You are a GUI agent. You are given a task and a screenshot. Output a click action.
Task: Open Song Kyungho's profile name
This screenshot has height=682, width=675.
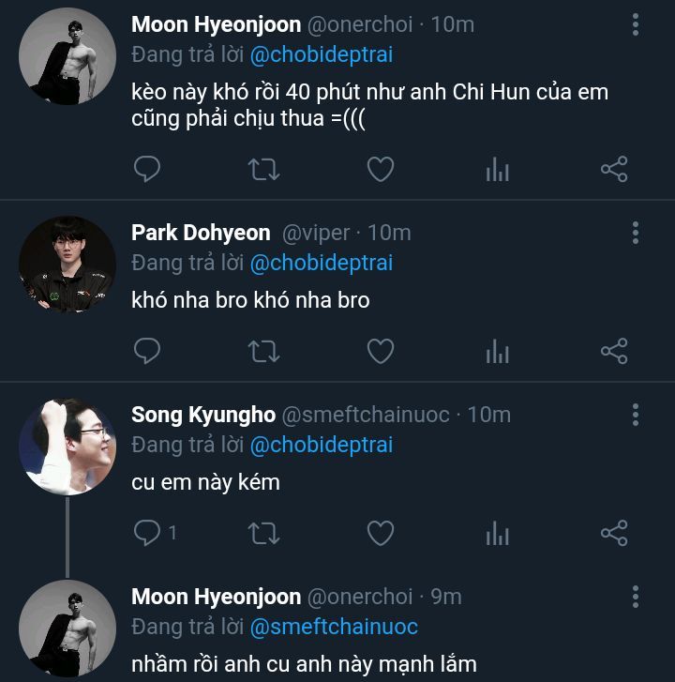[x=202, y=415]
